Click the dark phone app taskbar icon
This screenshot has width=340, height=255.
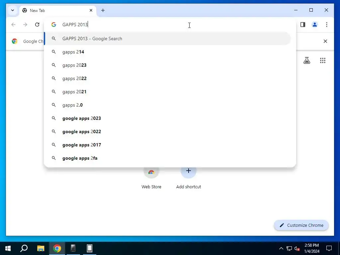point(73,248)
